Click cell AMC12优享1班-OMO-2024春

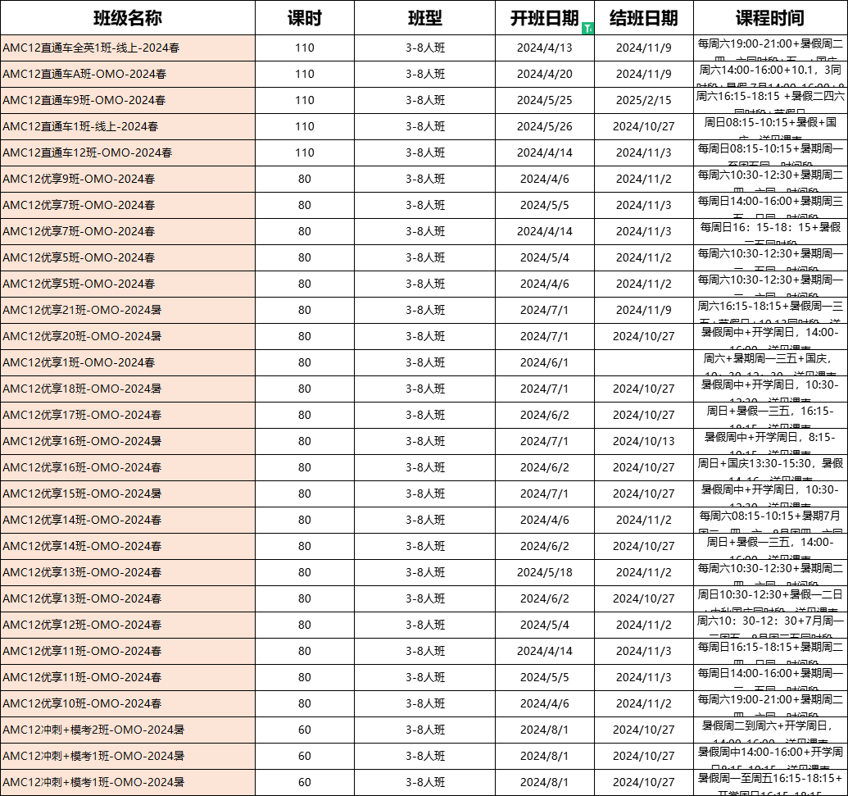click(x=128, y=362)
